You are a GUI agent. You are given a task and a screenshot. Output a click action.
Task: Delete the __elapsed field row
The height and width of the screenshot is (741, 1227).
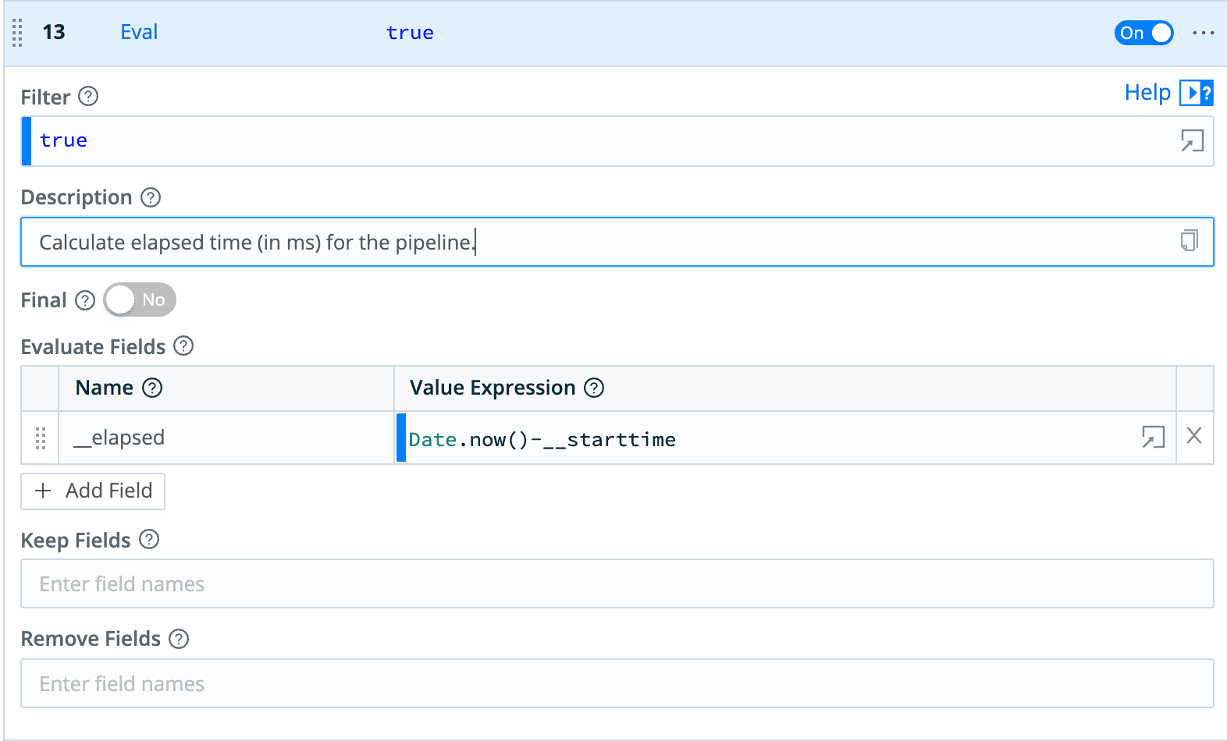coord(1193,436)
